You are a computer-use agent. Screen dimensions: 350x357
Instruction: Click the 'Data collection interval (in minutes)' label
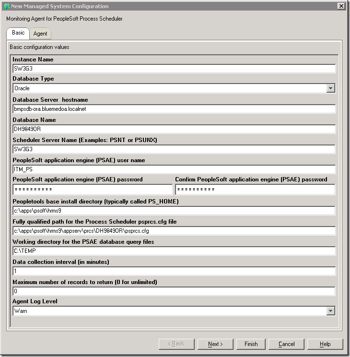point(61,262)
